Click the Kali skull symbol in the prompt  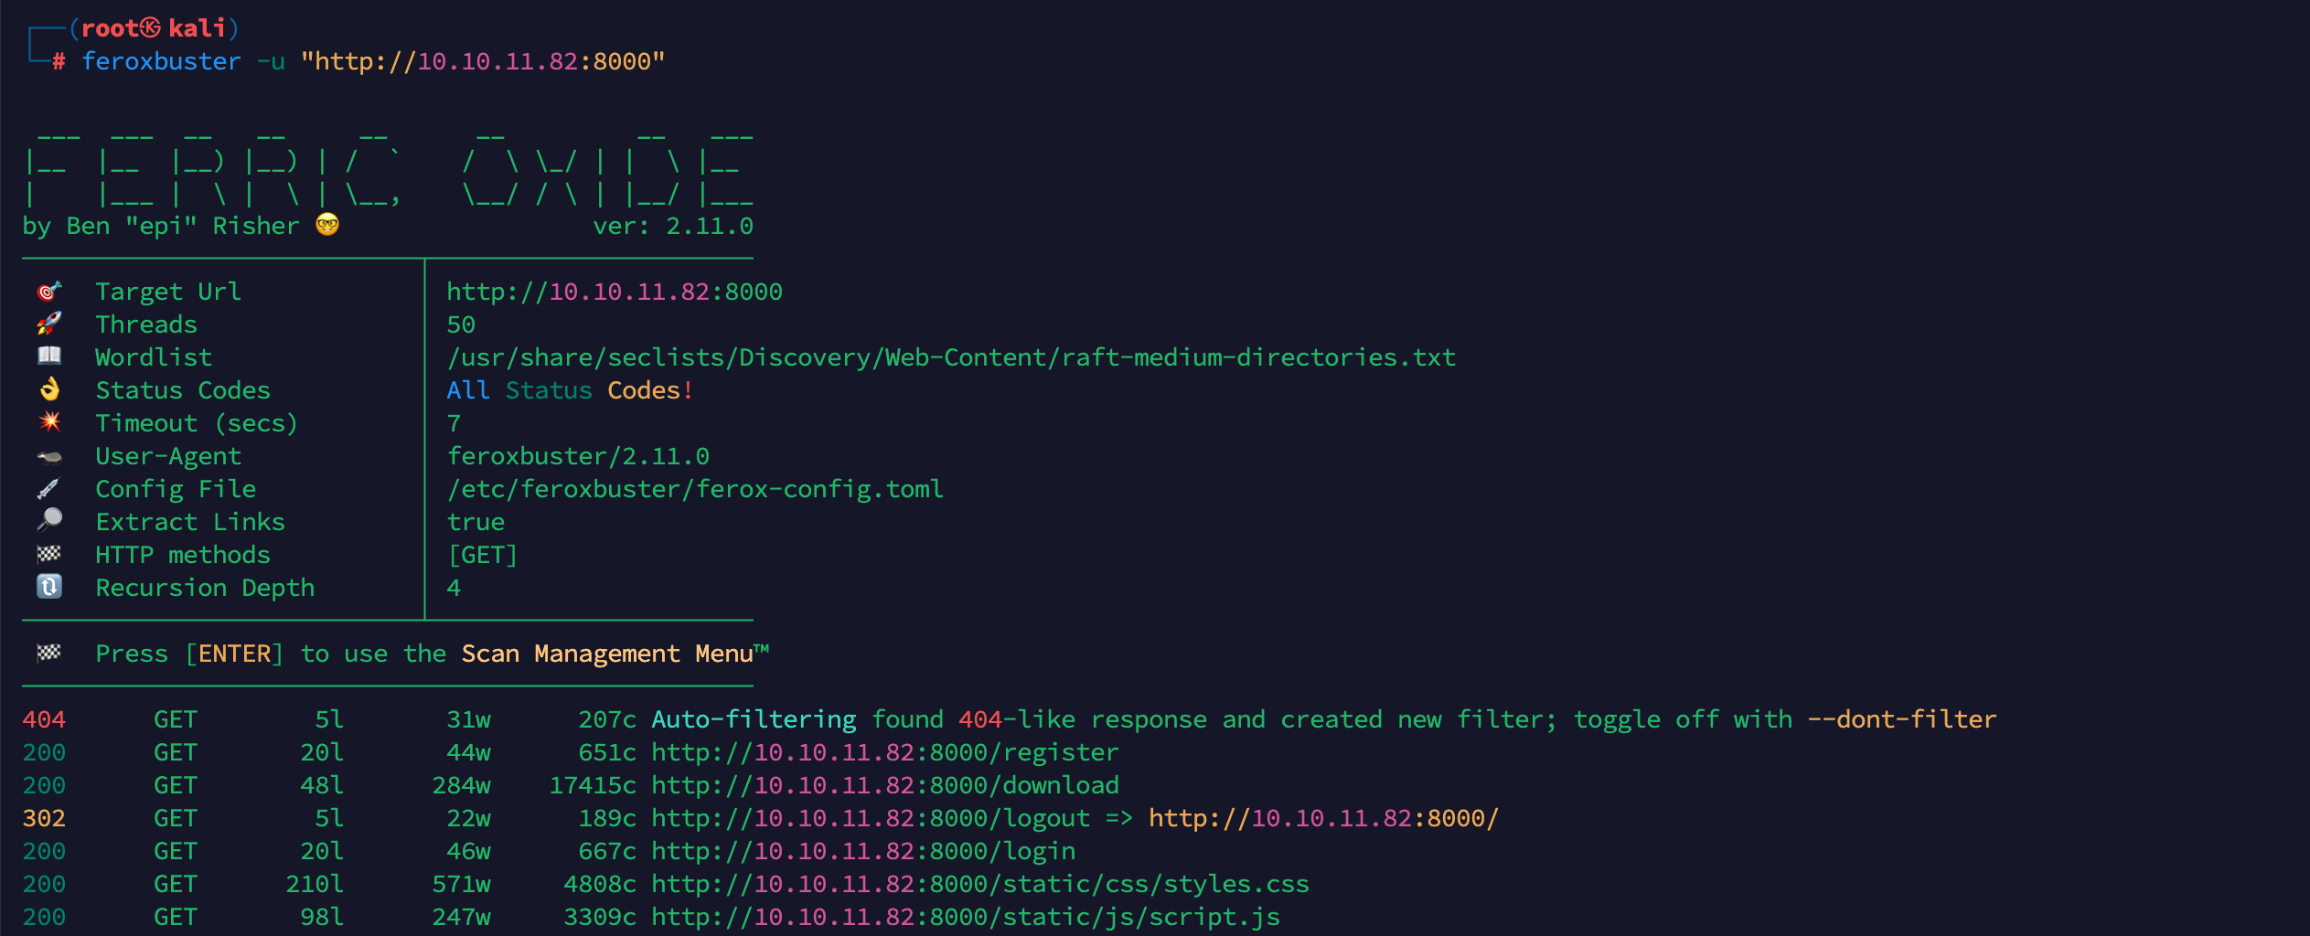(x=151, y=28)
